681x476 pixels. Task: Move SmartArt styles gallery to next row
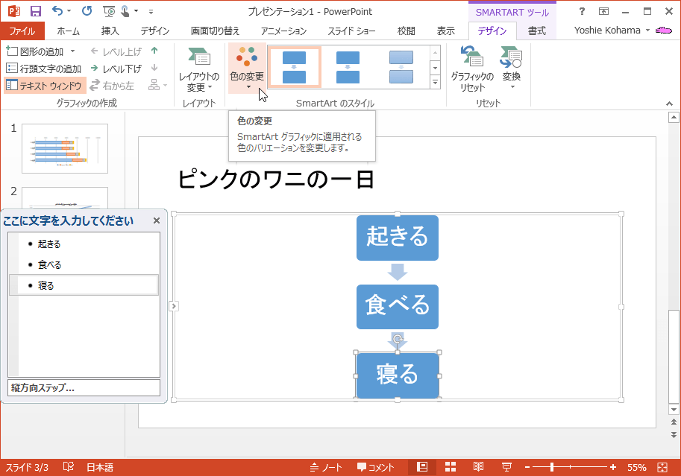tap(435, 68)
